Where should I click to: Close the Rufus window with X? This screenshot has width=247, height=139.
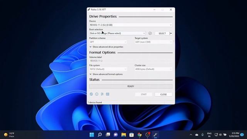click(171, 10)
